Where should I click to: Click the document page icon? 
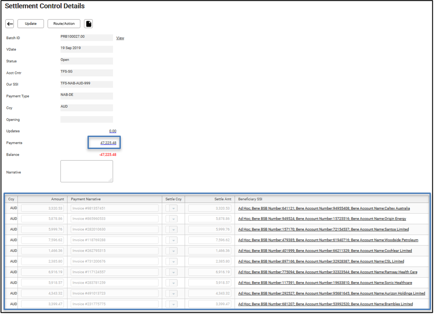tap(88, 24)
